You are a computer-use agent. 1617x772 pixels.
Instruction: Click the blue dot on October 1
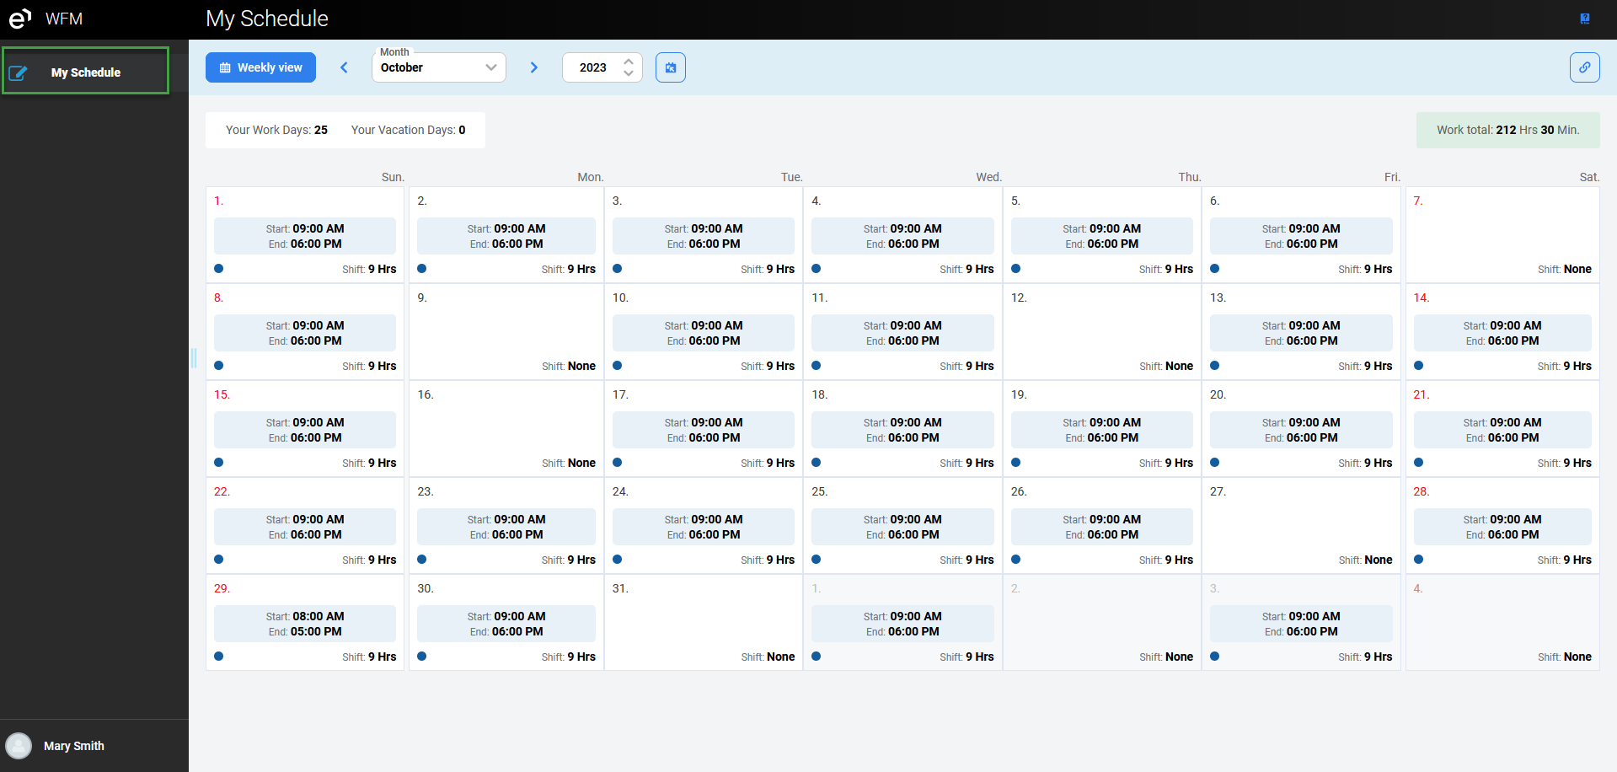pyautogui.click(x=219, y=269)
